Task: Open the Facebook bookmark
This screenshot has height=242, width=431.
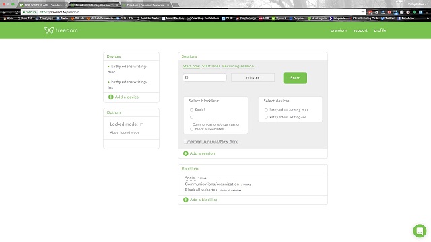Action: click(x=405, y=19)
